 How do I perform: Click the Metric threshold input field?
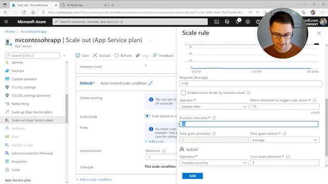pyautogui.click(x=285, y=106)
